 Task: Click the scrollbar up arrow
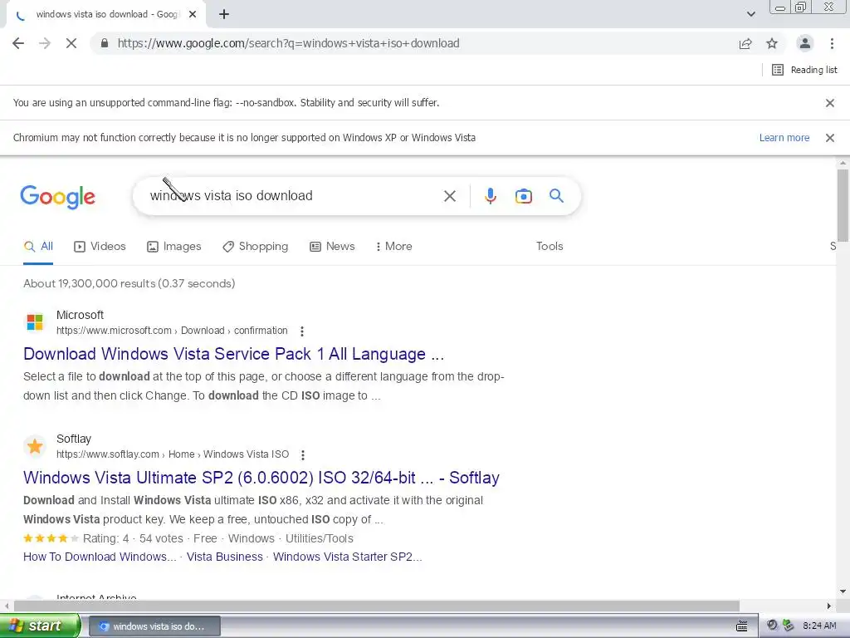843,163
